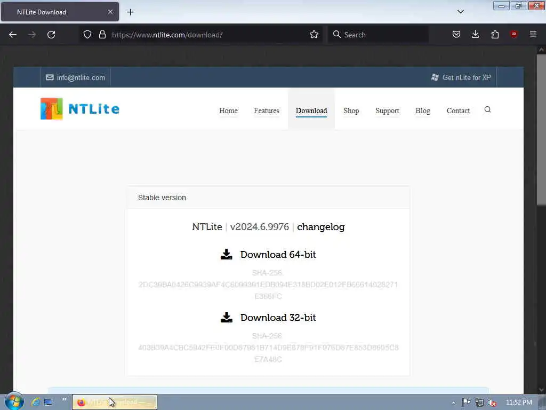Click the Download 32-bit arrow icon
The height and width of the screenshot is (410, 546).
click(x=226, y=317)
